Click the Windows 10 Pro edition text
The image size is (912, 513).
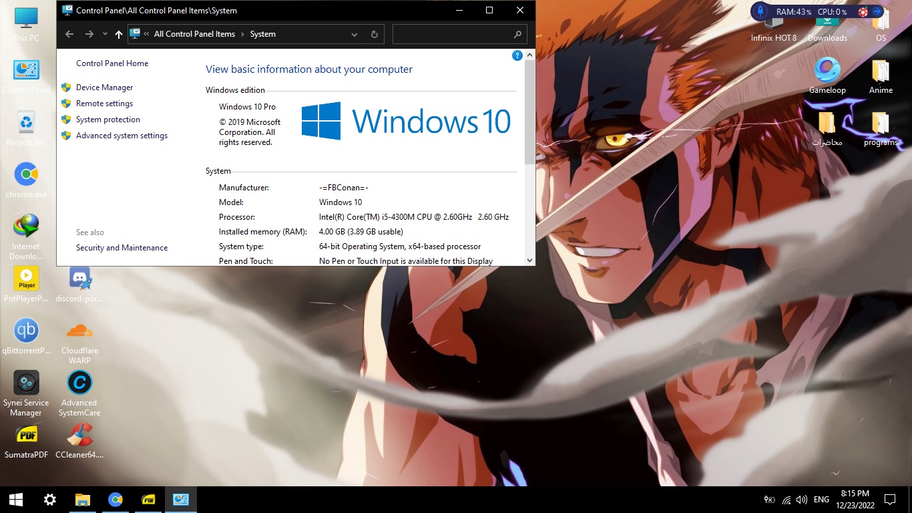pyautogui.click(x=247, y=107)
